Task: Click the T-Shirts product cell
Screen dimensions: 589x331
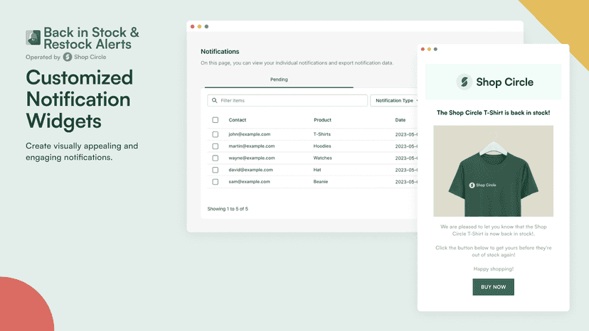Action: point(322,134)
